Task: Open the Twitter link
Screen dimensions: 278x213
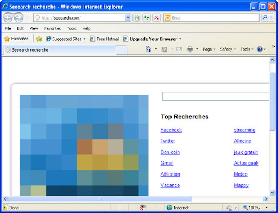Action: click(x=168, y=141)
